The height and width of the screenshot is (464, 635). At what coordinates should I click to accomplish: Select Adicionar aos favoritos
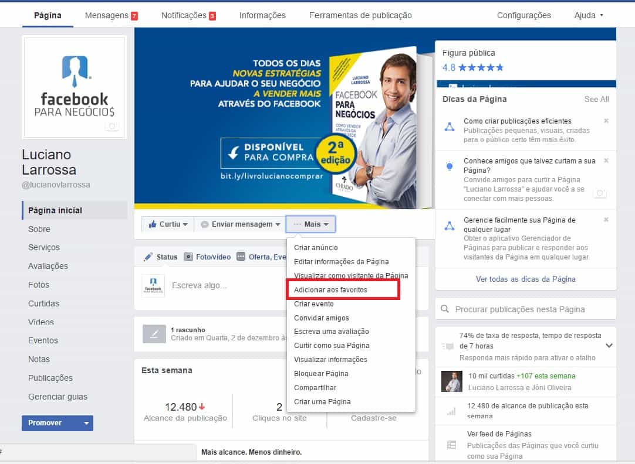tap(330, 290)
